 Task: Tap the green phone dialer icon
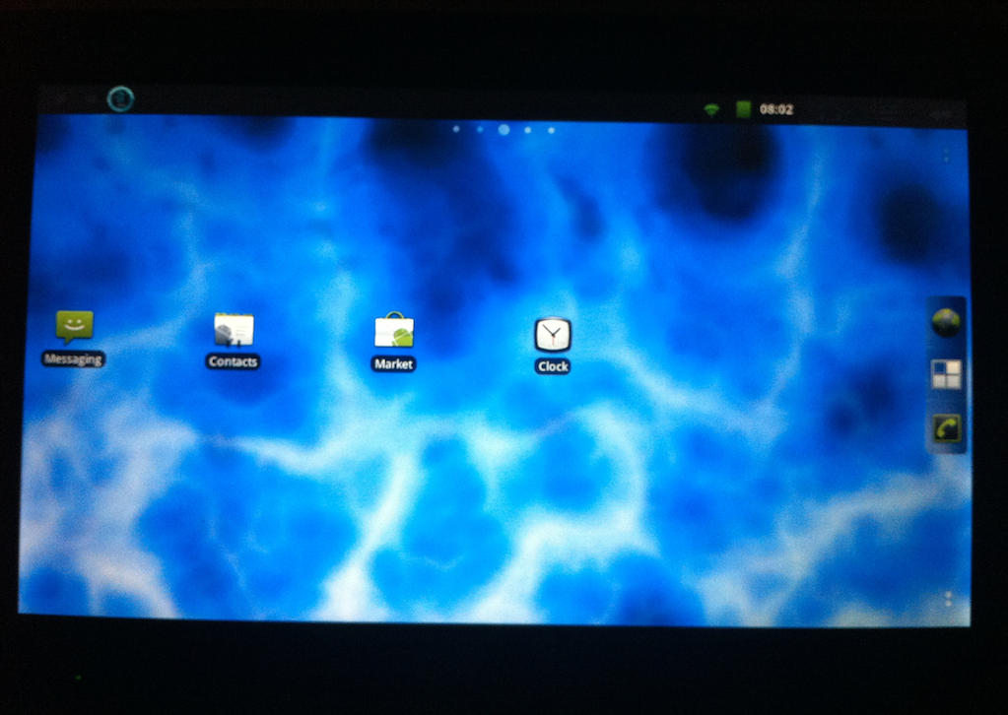tap(946, 428)
